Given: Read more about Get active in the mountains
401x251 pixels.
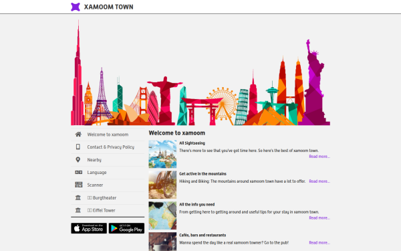Looking at the screenshot, I should 319,181.
